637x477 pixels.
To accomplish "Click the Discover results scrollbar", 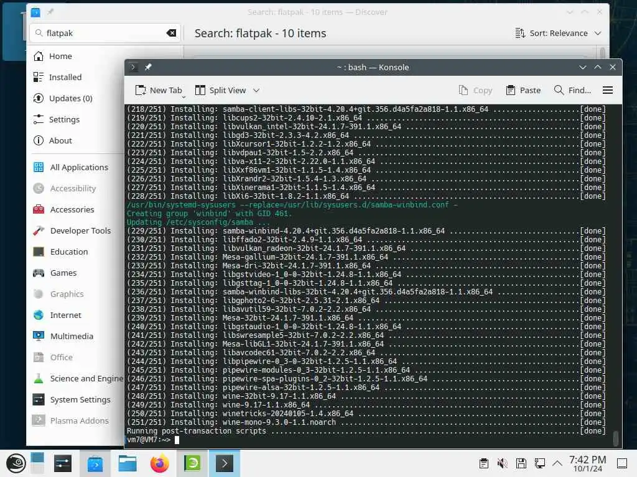I will coord(602,53).
